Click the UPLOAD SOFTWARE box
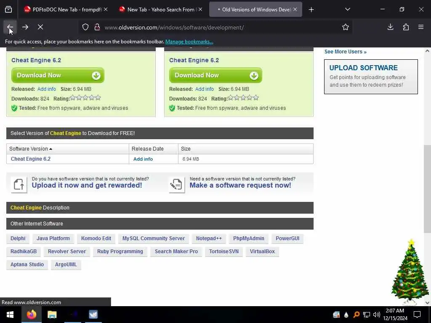 coord(371,77)
